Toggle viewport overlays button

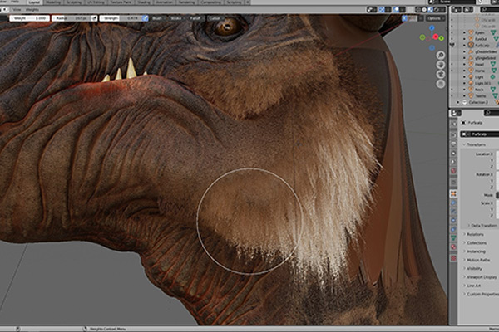(x=396, y=10)
